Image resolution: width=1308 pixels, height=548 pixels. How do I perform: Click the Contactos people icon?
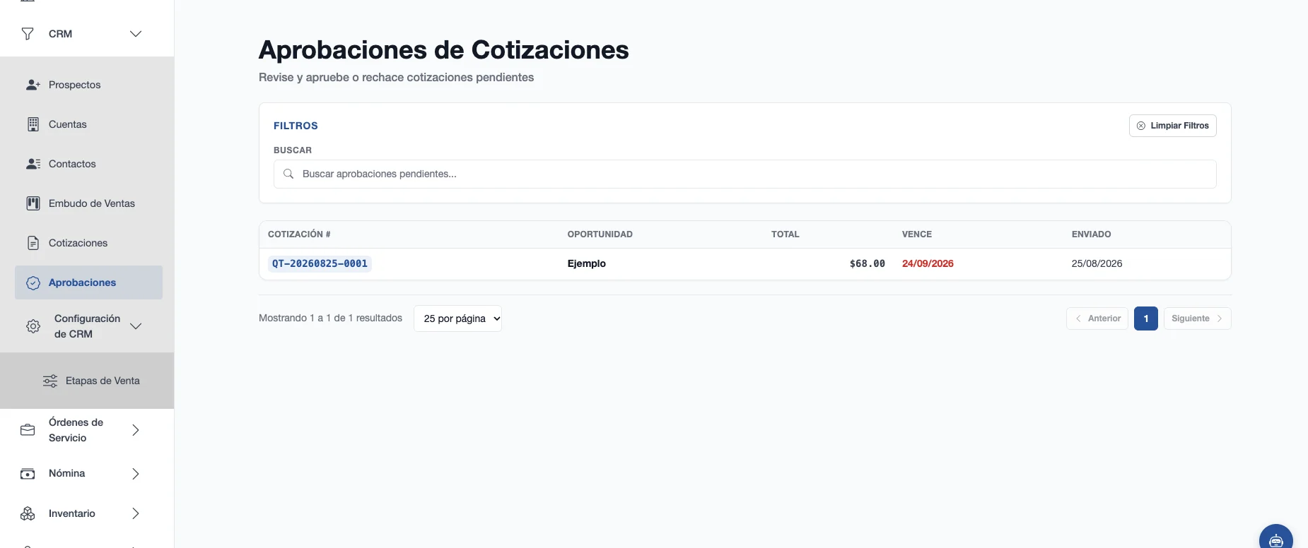[x=33, y=164]
